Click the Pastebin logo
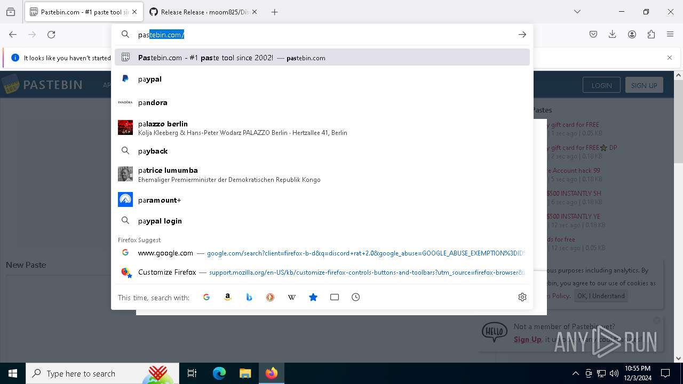 pyautogui.click(x=42, y=85)
